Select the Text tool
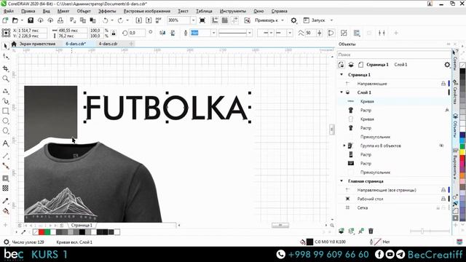This screenshot has height=262, width=466. (5, 143)
